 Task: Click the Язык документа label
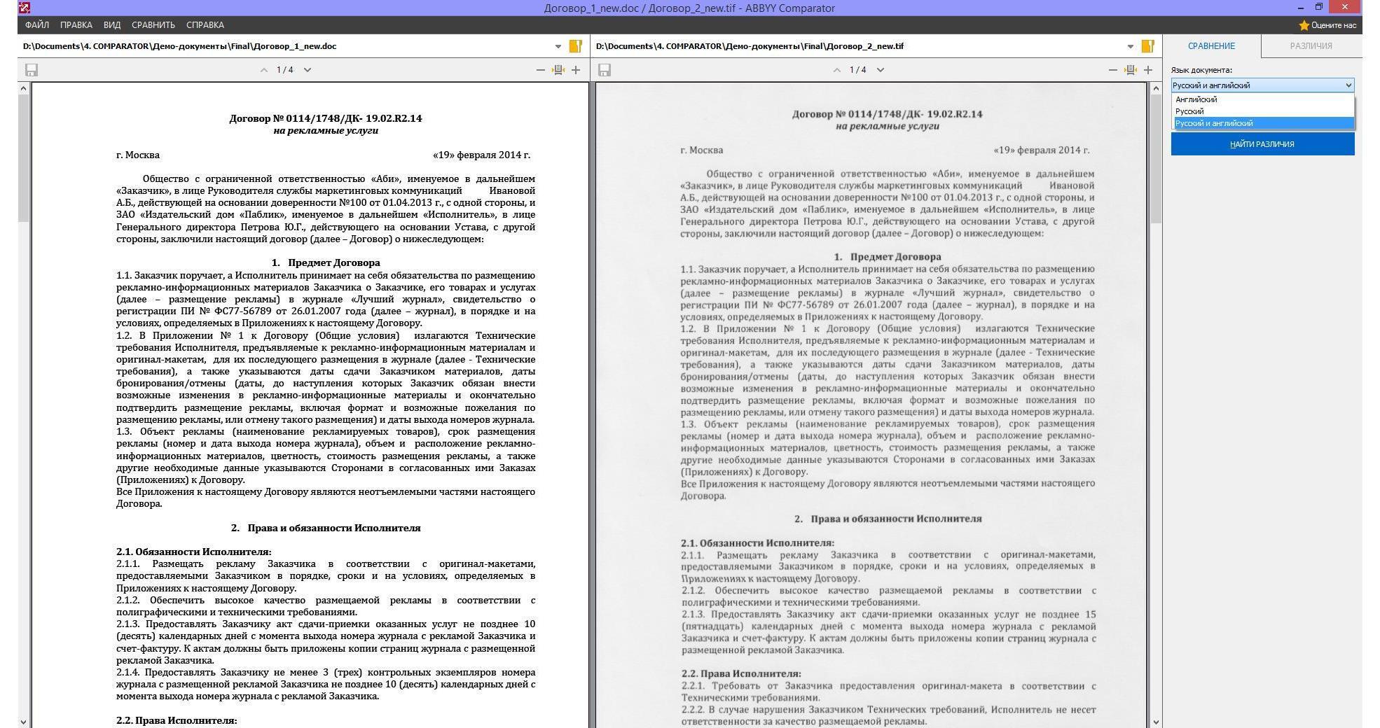pos(1201,70)
